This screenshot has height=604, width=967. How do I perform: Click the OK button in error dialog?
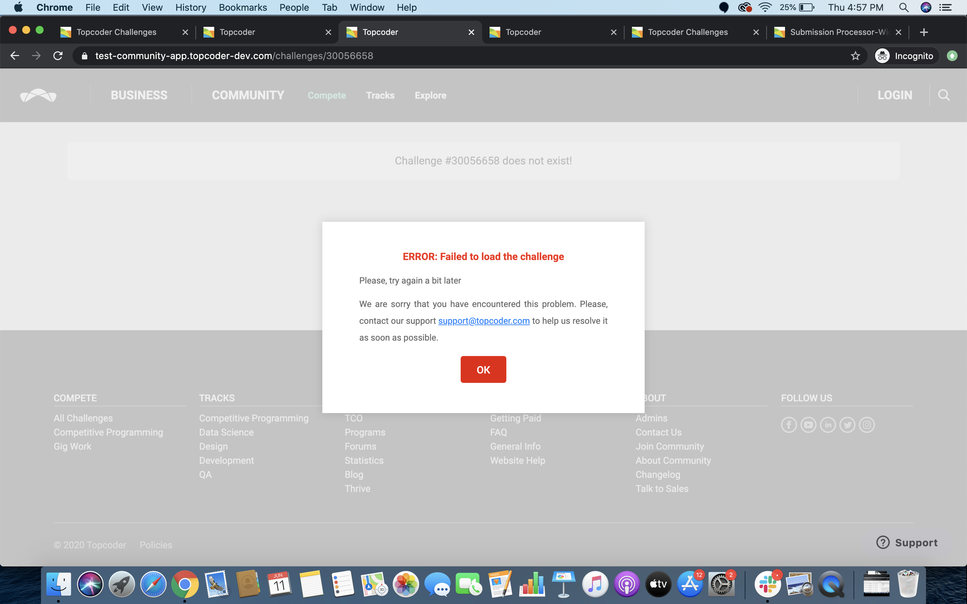[483, 369]
